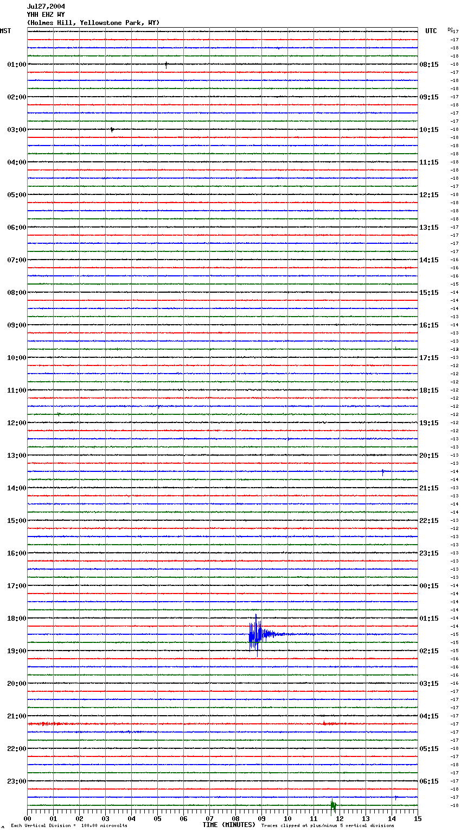Image resolution: width=461 pixels, height=833 pixels.
Task: Select the 22:00 MST row label
Action: tap(17, 749)
